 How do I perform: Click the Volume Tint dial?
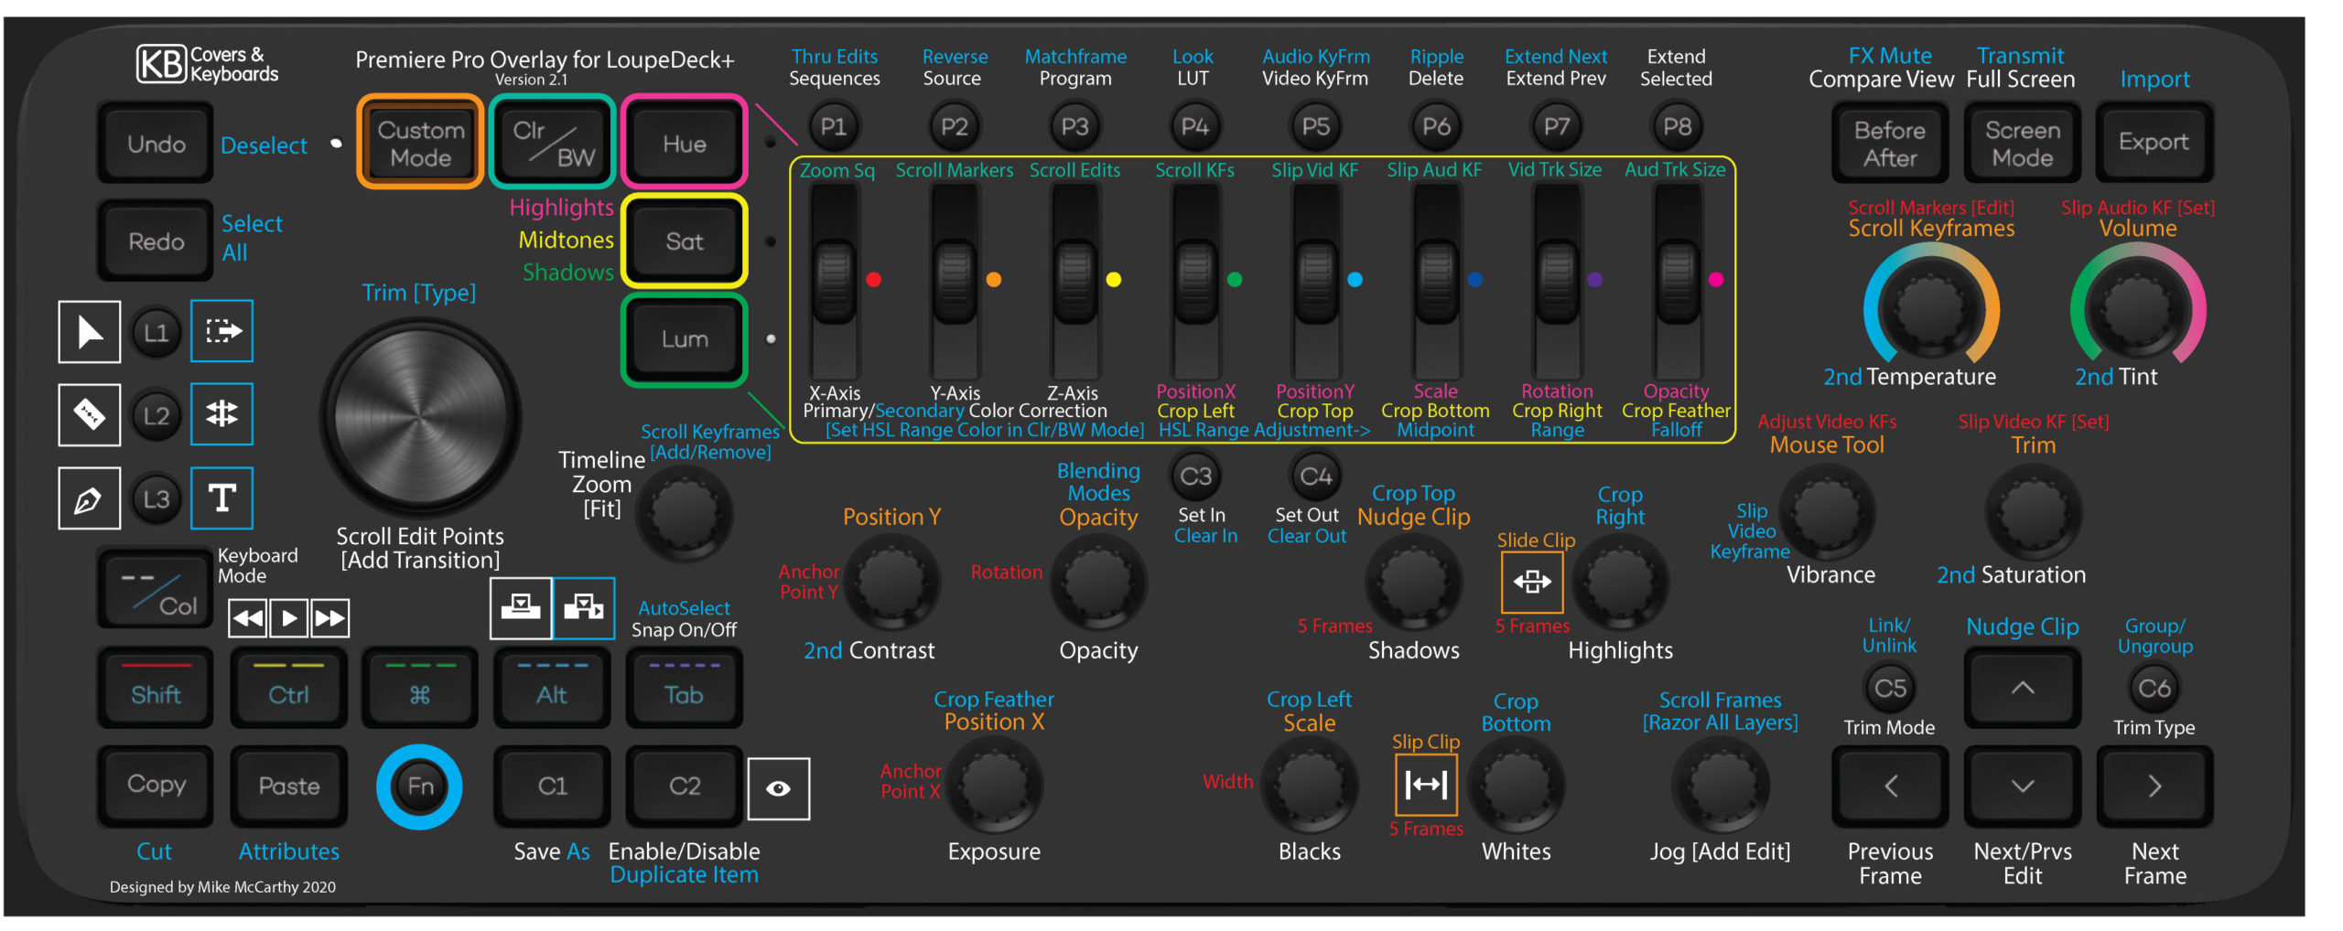point(2138,311)
